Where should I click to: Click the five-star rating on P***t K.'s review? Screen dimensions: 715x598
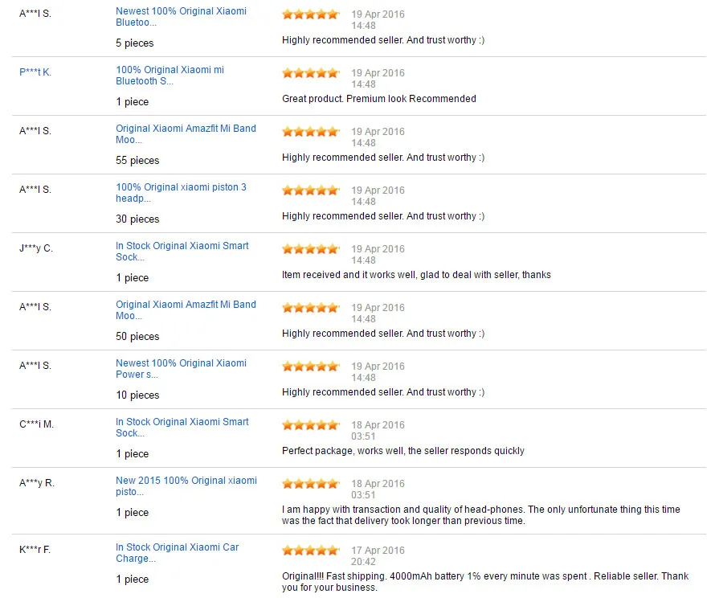point(311,73)
